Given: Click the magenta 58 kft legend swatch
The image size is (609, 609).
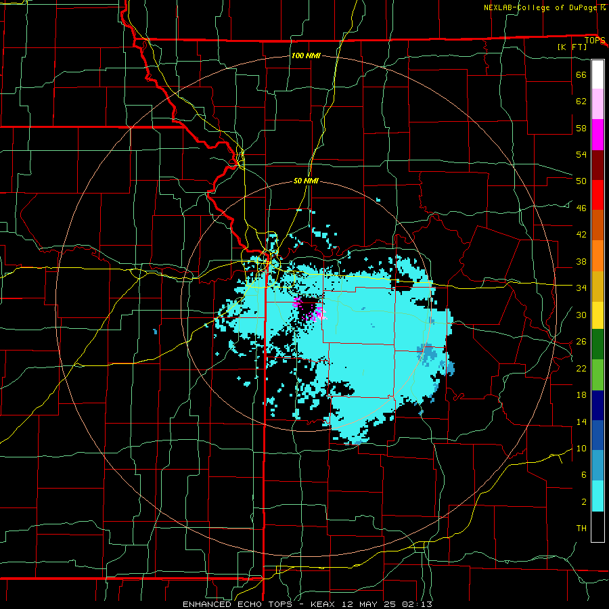Looking at the screenshot, I should click(597, 135).
